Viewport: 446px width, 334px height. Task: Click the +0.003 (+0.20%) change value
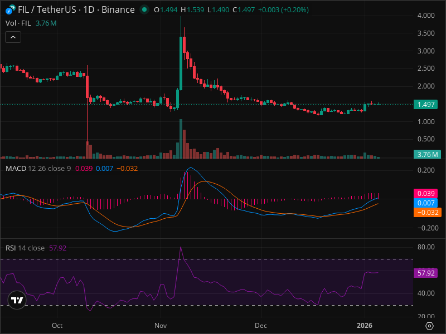(283, 10)
